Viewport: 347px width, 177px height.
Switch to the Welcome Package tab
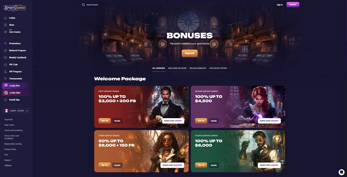[177, 68]
